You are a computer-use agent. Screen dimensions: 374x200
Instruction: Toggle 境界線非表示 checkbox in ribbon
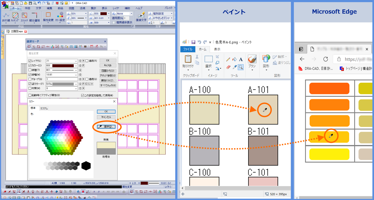114,23
